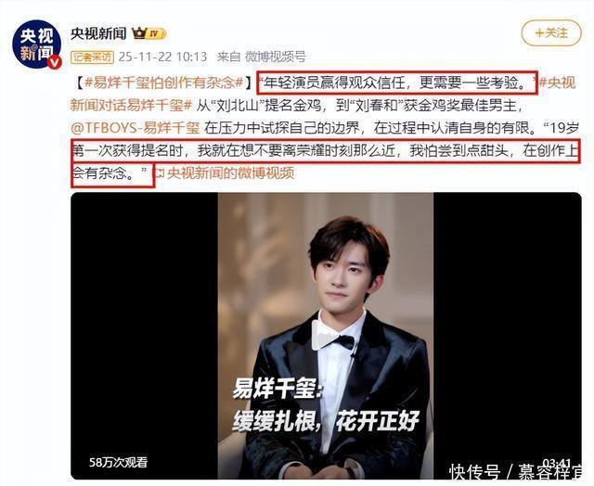Click the red-boxed quote about 年轻演员
594x486 pixels.
tap(396, 83)
